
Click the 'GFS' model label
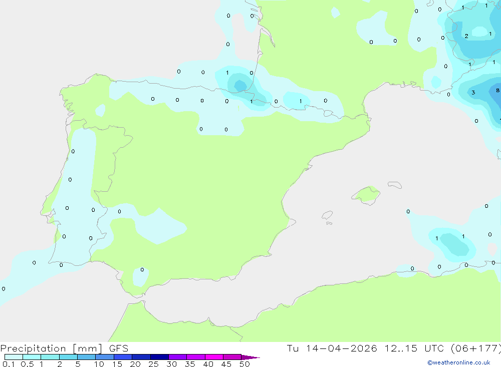coord(119,348)
